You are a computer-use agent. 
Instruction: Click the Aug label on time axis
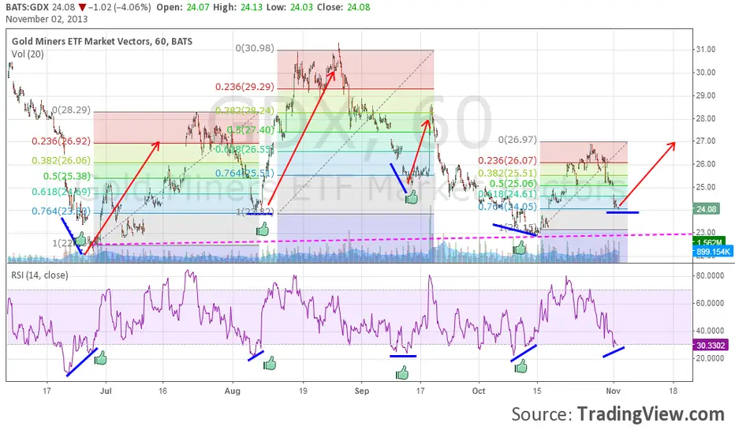pyautogui.click(x=233, y=391)
